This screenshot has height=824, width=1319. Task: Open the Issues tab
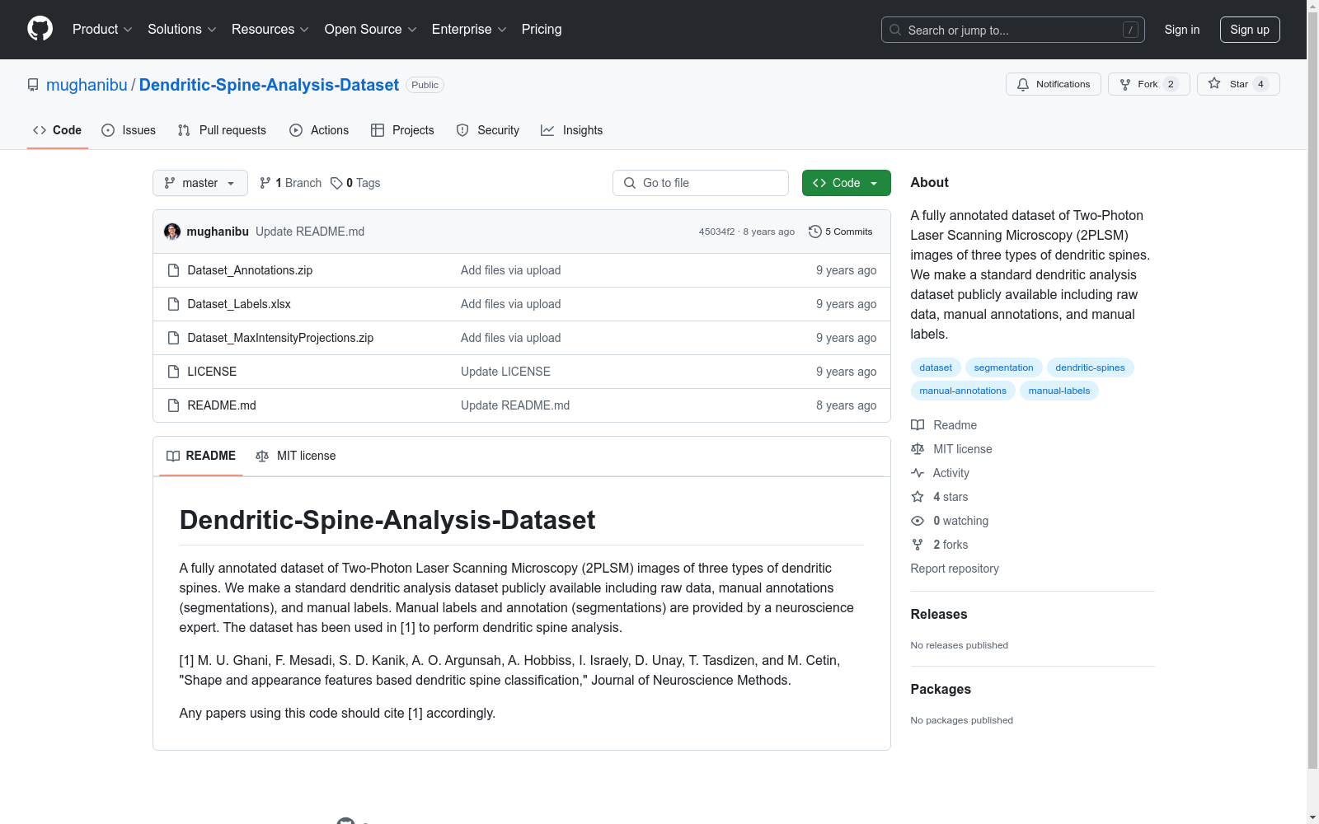129,130
